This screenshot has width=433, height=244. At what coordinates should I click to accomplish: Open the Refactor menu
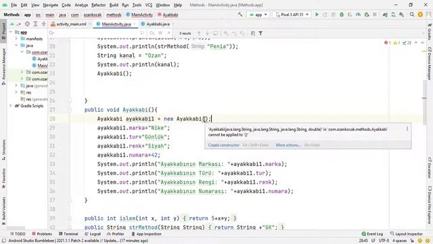(x=98, y=5)
